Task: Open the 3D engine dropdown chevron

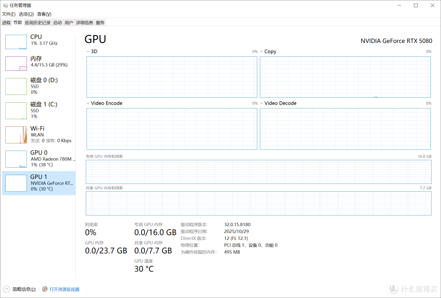Action: tap(88, 52)
